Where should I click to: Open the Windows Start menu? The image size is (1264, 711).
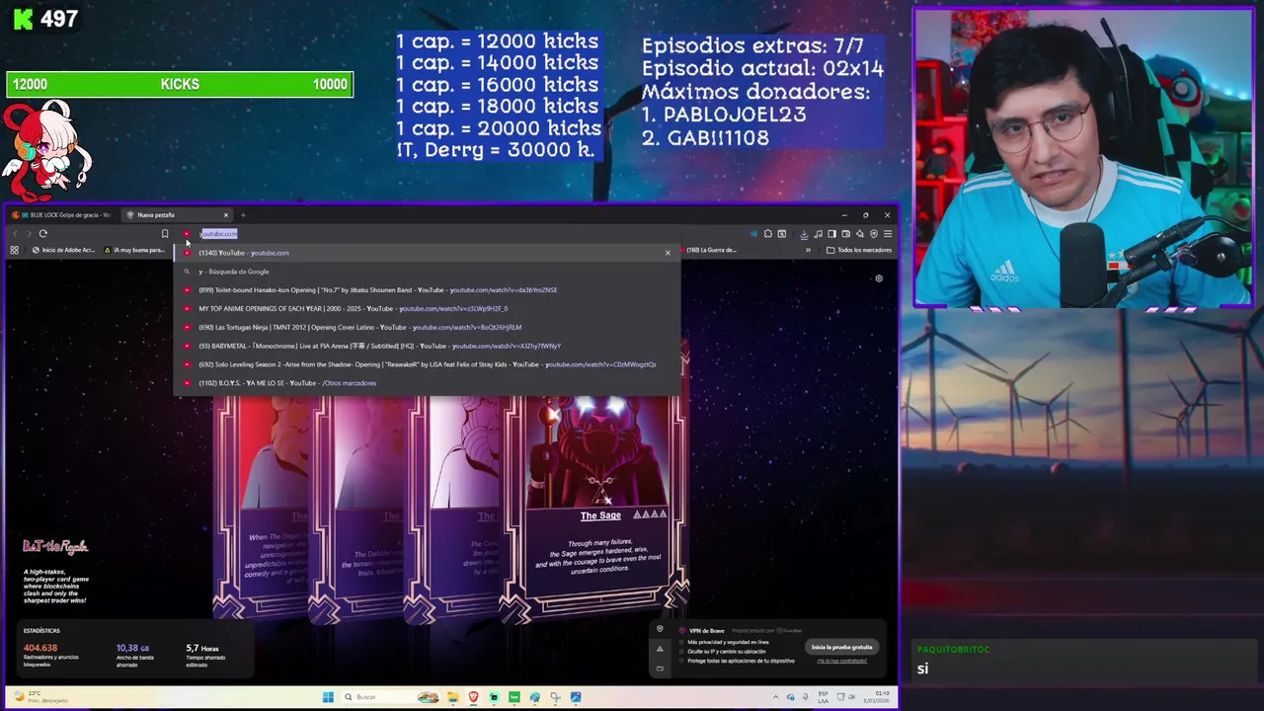(x=328, y=697)
